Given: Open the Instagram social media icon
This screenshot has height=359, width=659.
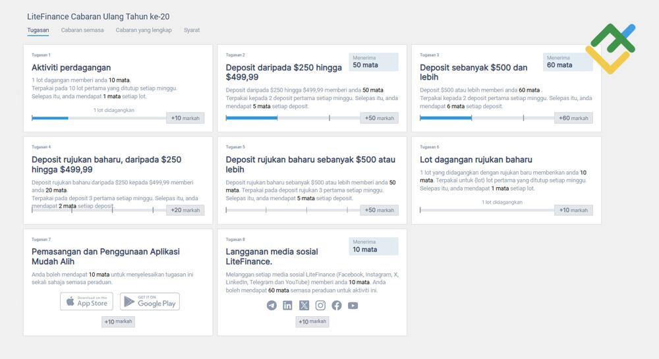Looking at the screenshot, I should tap(320, 305).
